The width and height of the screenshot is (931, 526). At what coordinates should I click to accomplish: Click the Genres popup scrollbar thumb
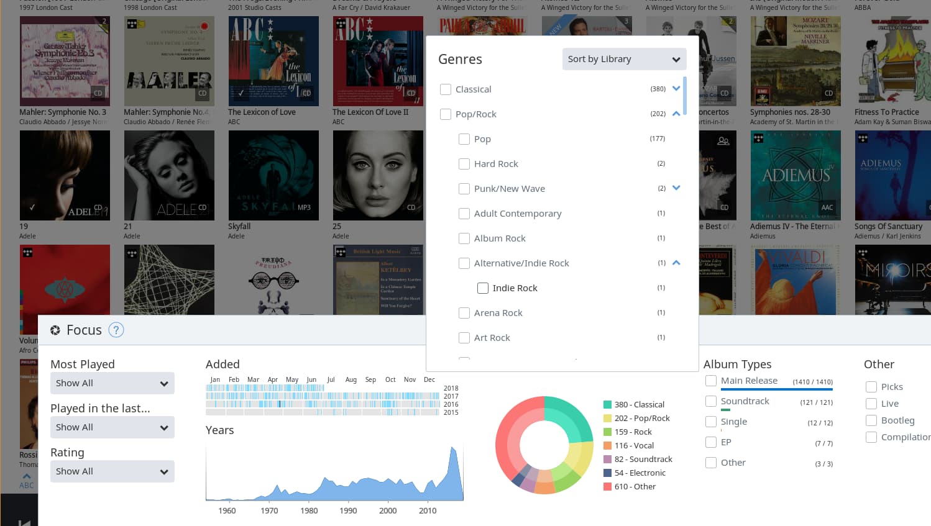[685, 96]
